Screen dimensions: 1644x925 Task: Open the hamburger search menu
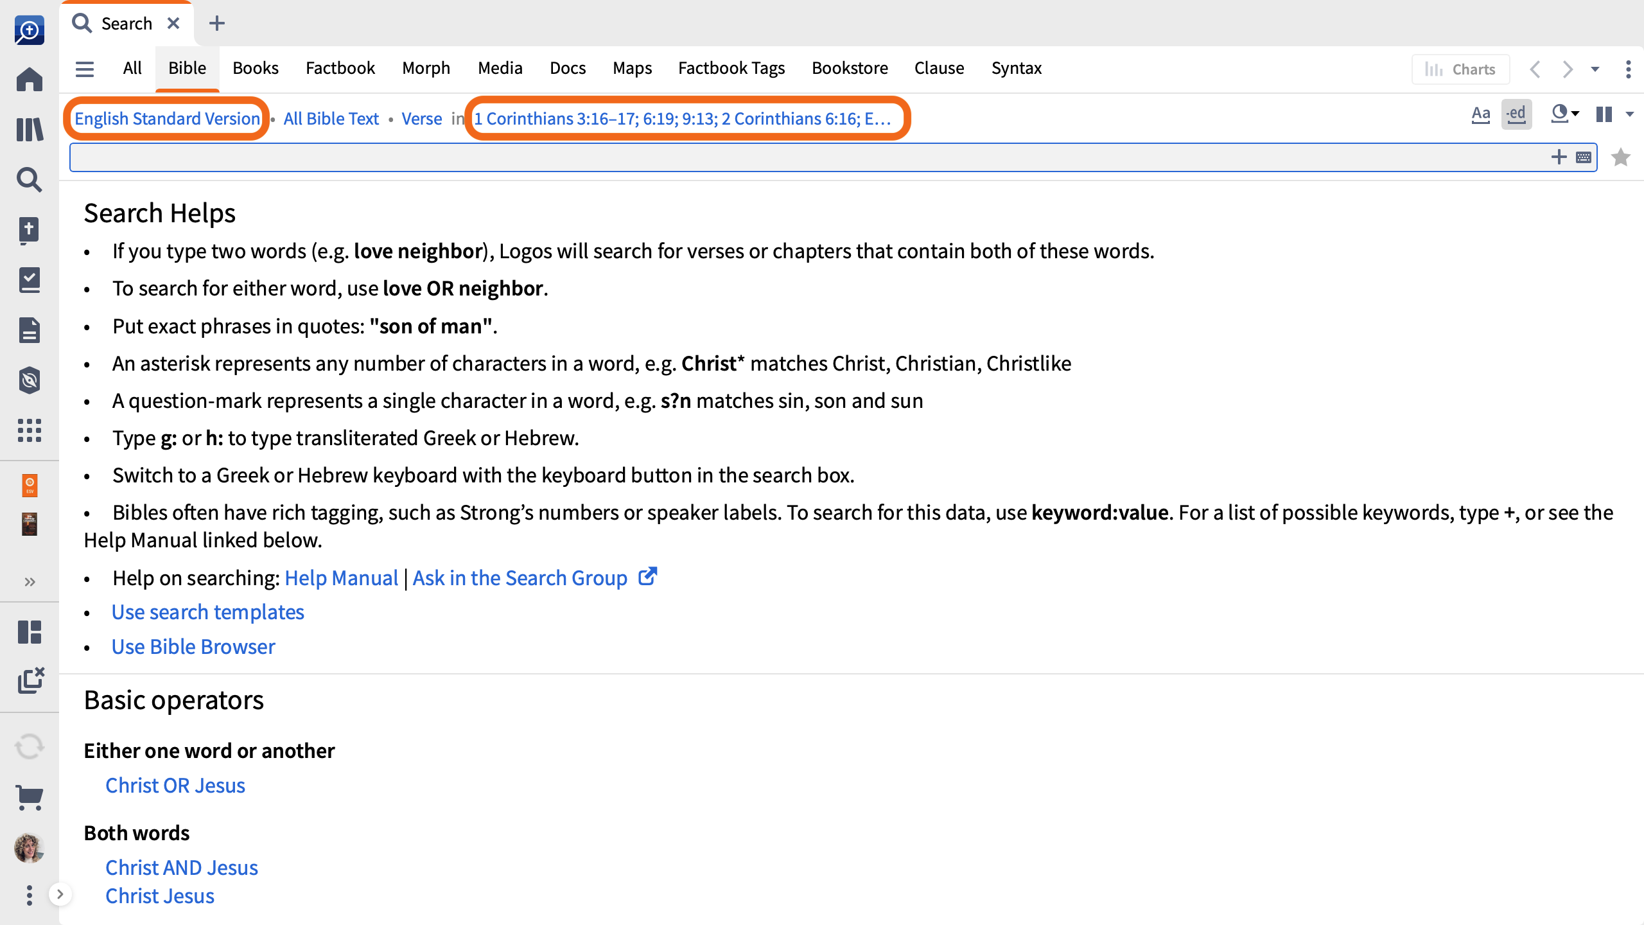point(85,69)
